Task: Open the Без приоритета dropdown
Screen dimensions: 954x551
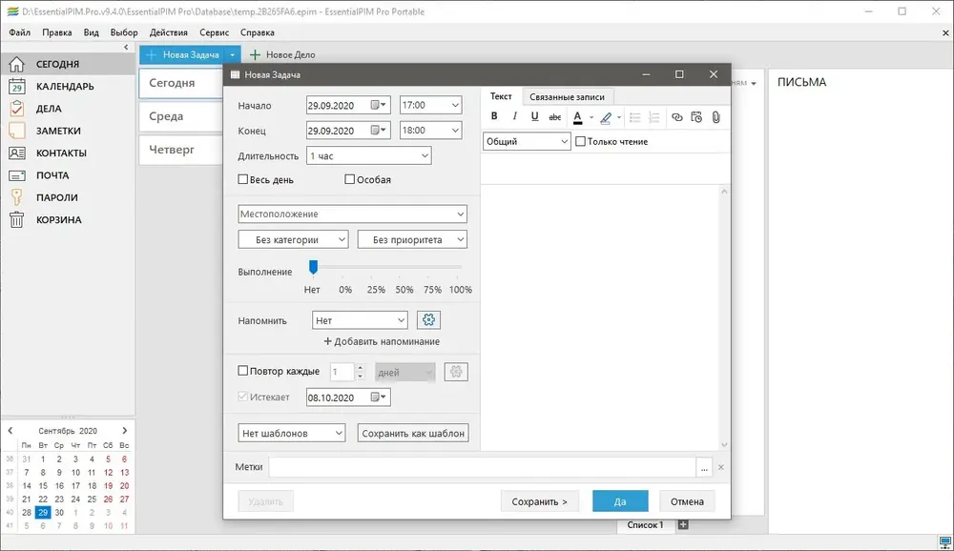Action: pyautogui.click(x=412, y=239)
